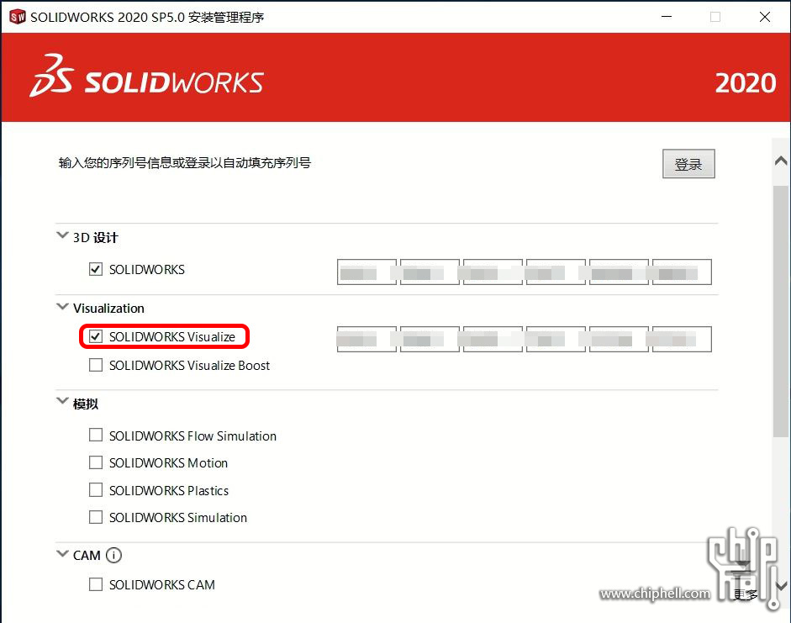Collapse the CAM section
The width and height of the screenshot is (791, 623).
[62, 554]
